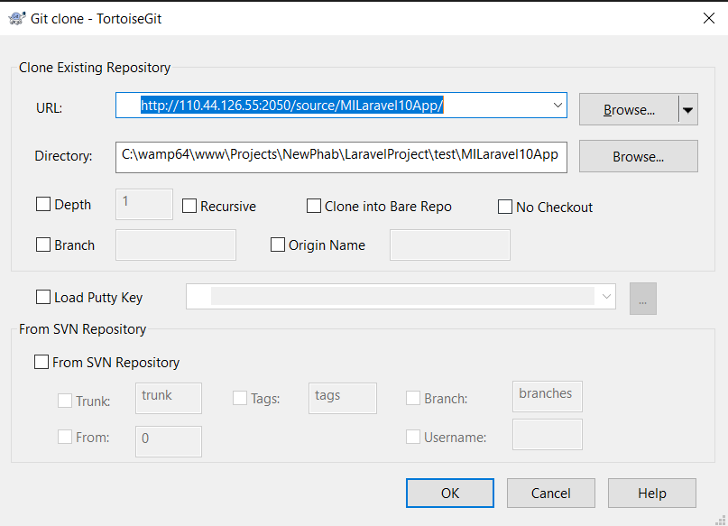Check Clone into Bare Repo
Image resolution: width=728 pixels, height=526 pixels.
313,206
